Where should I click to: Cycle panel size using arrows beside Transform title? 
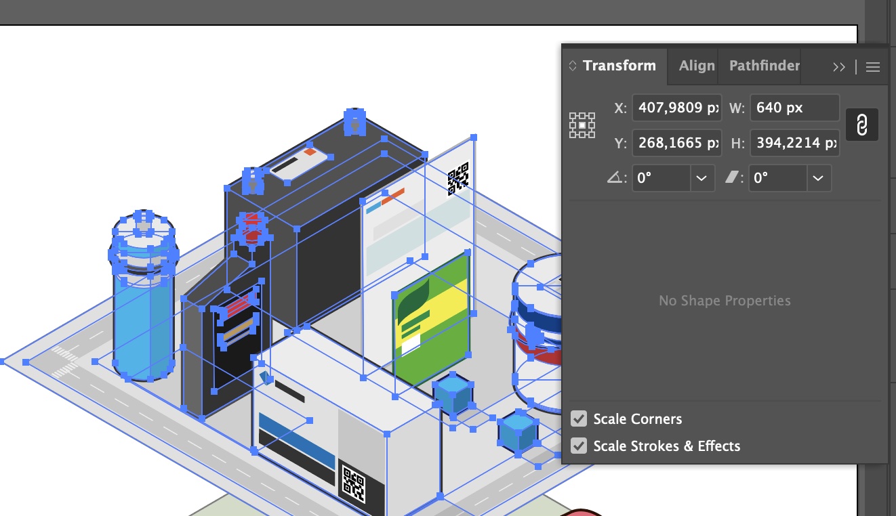click(572, 66)
